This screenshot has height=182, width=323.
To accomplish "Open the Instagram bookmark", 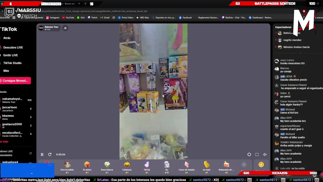I will (52, 18).
